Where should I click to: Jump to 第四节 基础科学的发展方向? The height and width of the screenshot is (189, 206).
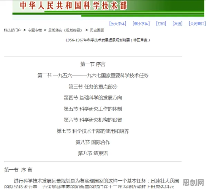pos(93,98)
